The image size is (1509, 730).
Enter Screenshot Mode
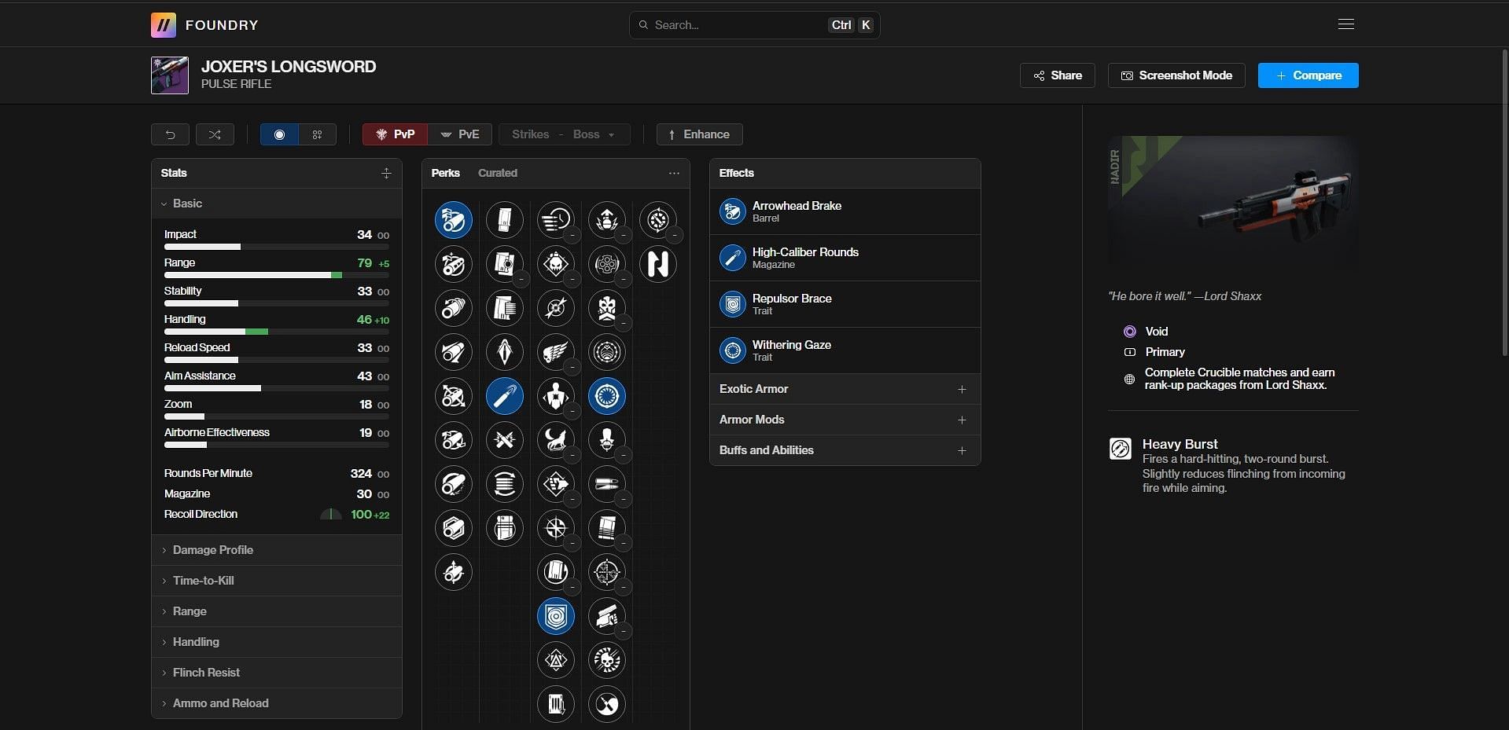coord(1176,75)
